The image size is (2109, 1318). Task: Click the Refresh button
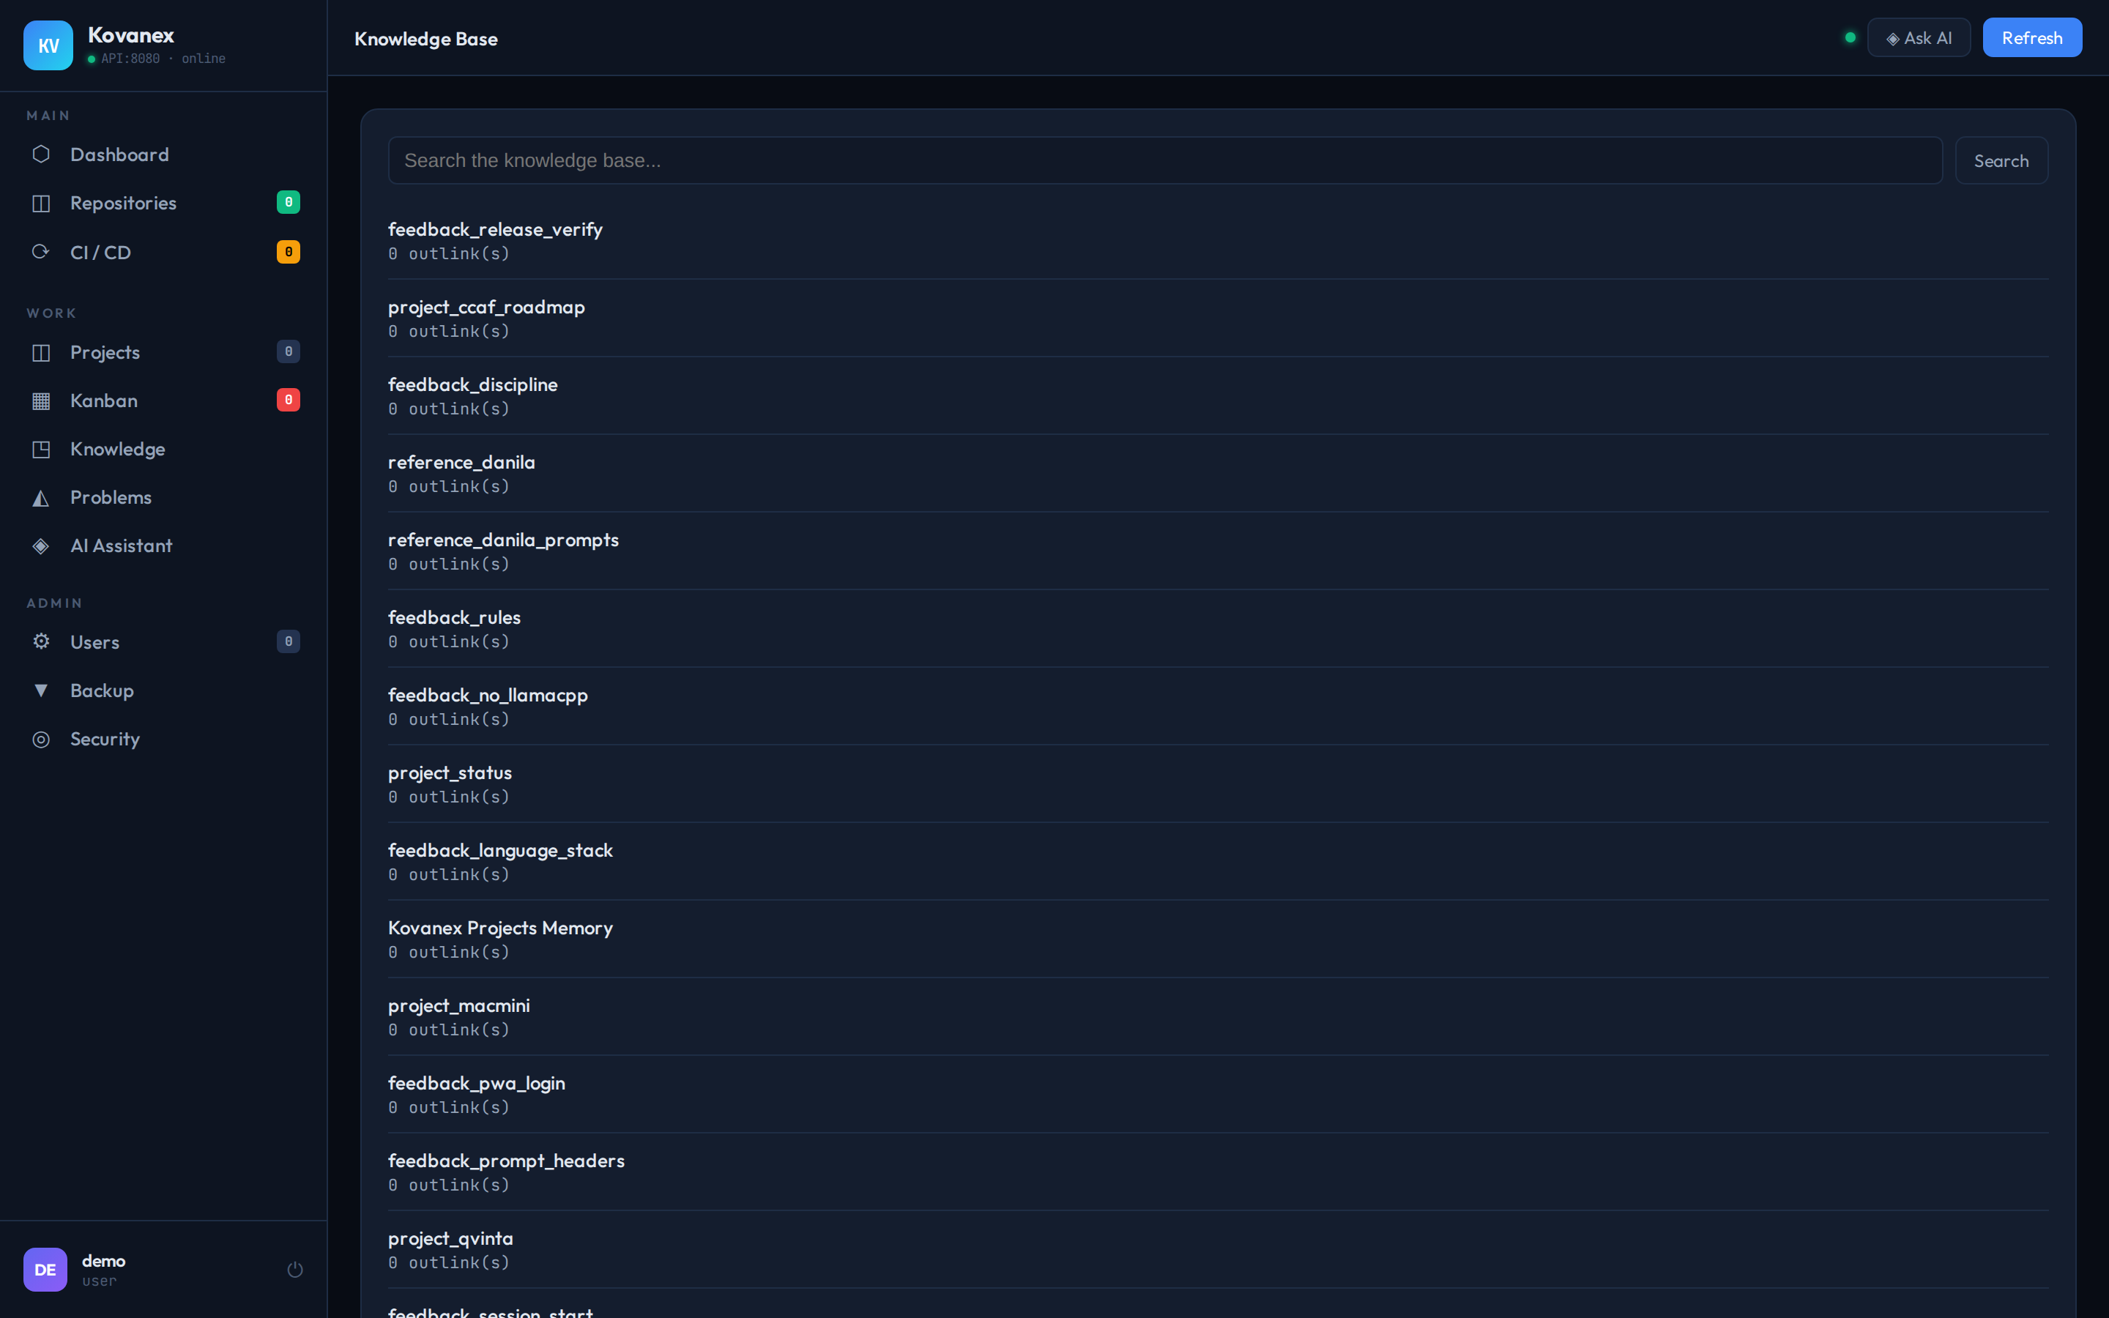click(2032, 37)
